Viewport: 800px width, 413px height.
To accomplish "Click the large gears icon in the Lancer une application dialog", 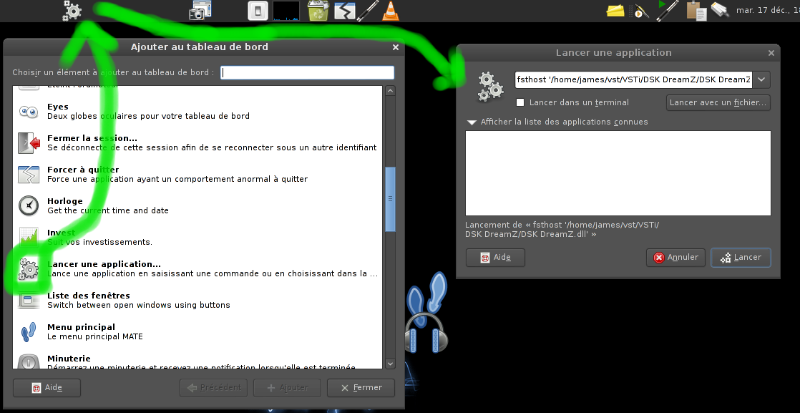I will pyautogui.click(x=490, y=86).
